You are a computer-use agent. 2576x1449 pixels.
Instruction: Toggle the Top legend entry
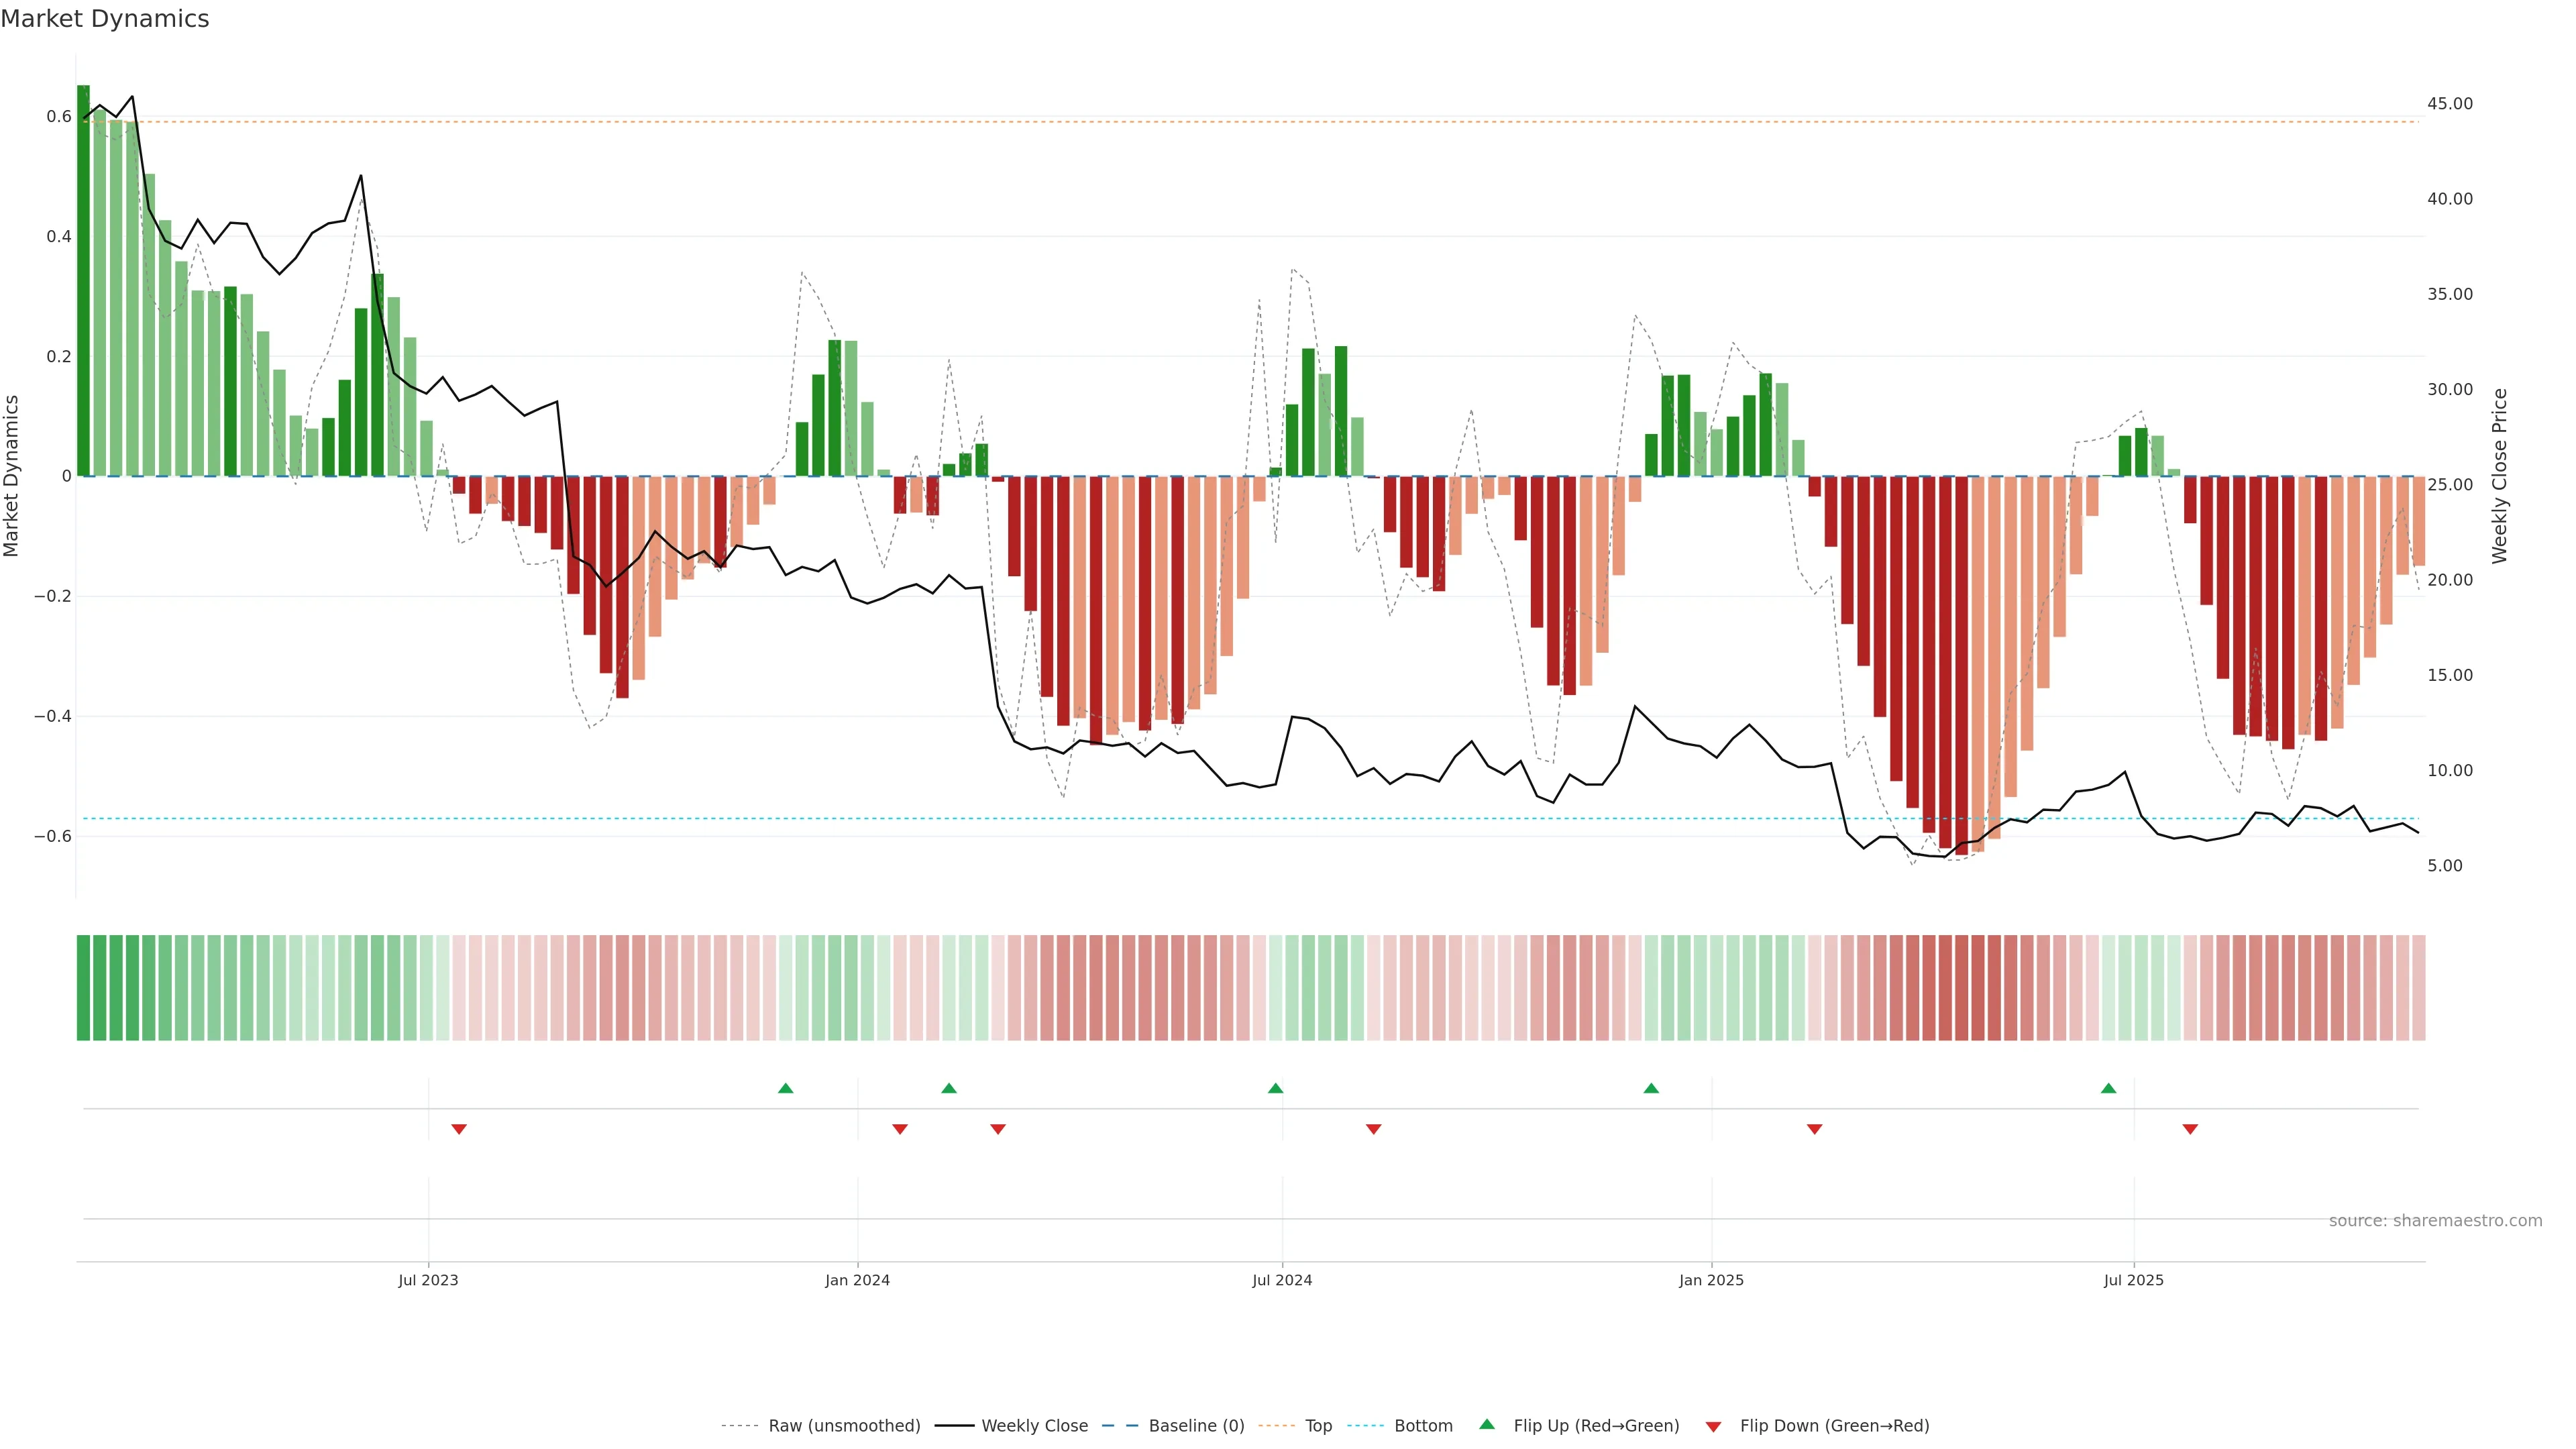[x=1318, y=1426]
